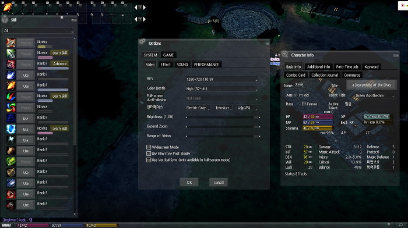Click the flag icon at top-right corner
Screen dimensions: 408x228
(x=403, y=5)
